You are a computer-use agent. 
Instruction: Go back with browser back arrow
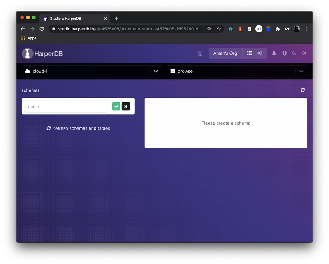point(23,29)
